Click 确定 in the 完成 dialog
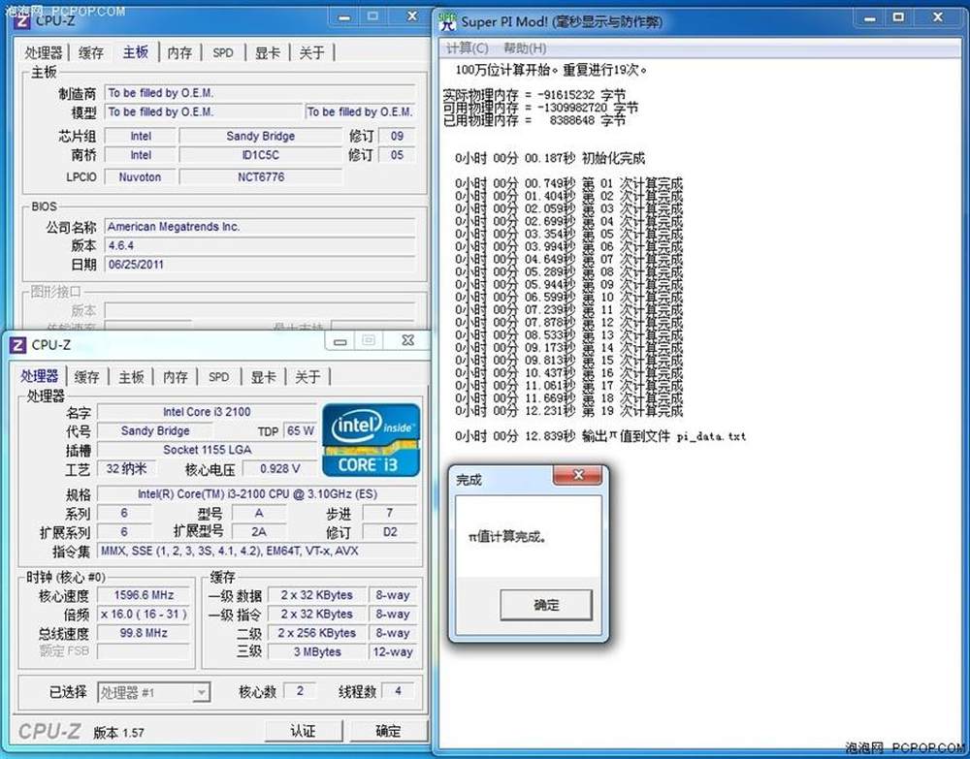970x759 pixels. click(546, 605)
